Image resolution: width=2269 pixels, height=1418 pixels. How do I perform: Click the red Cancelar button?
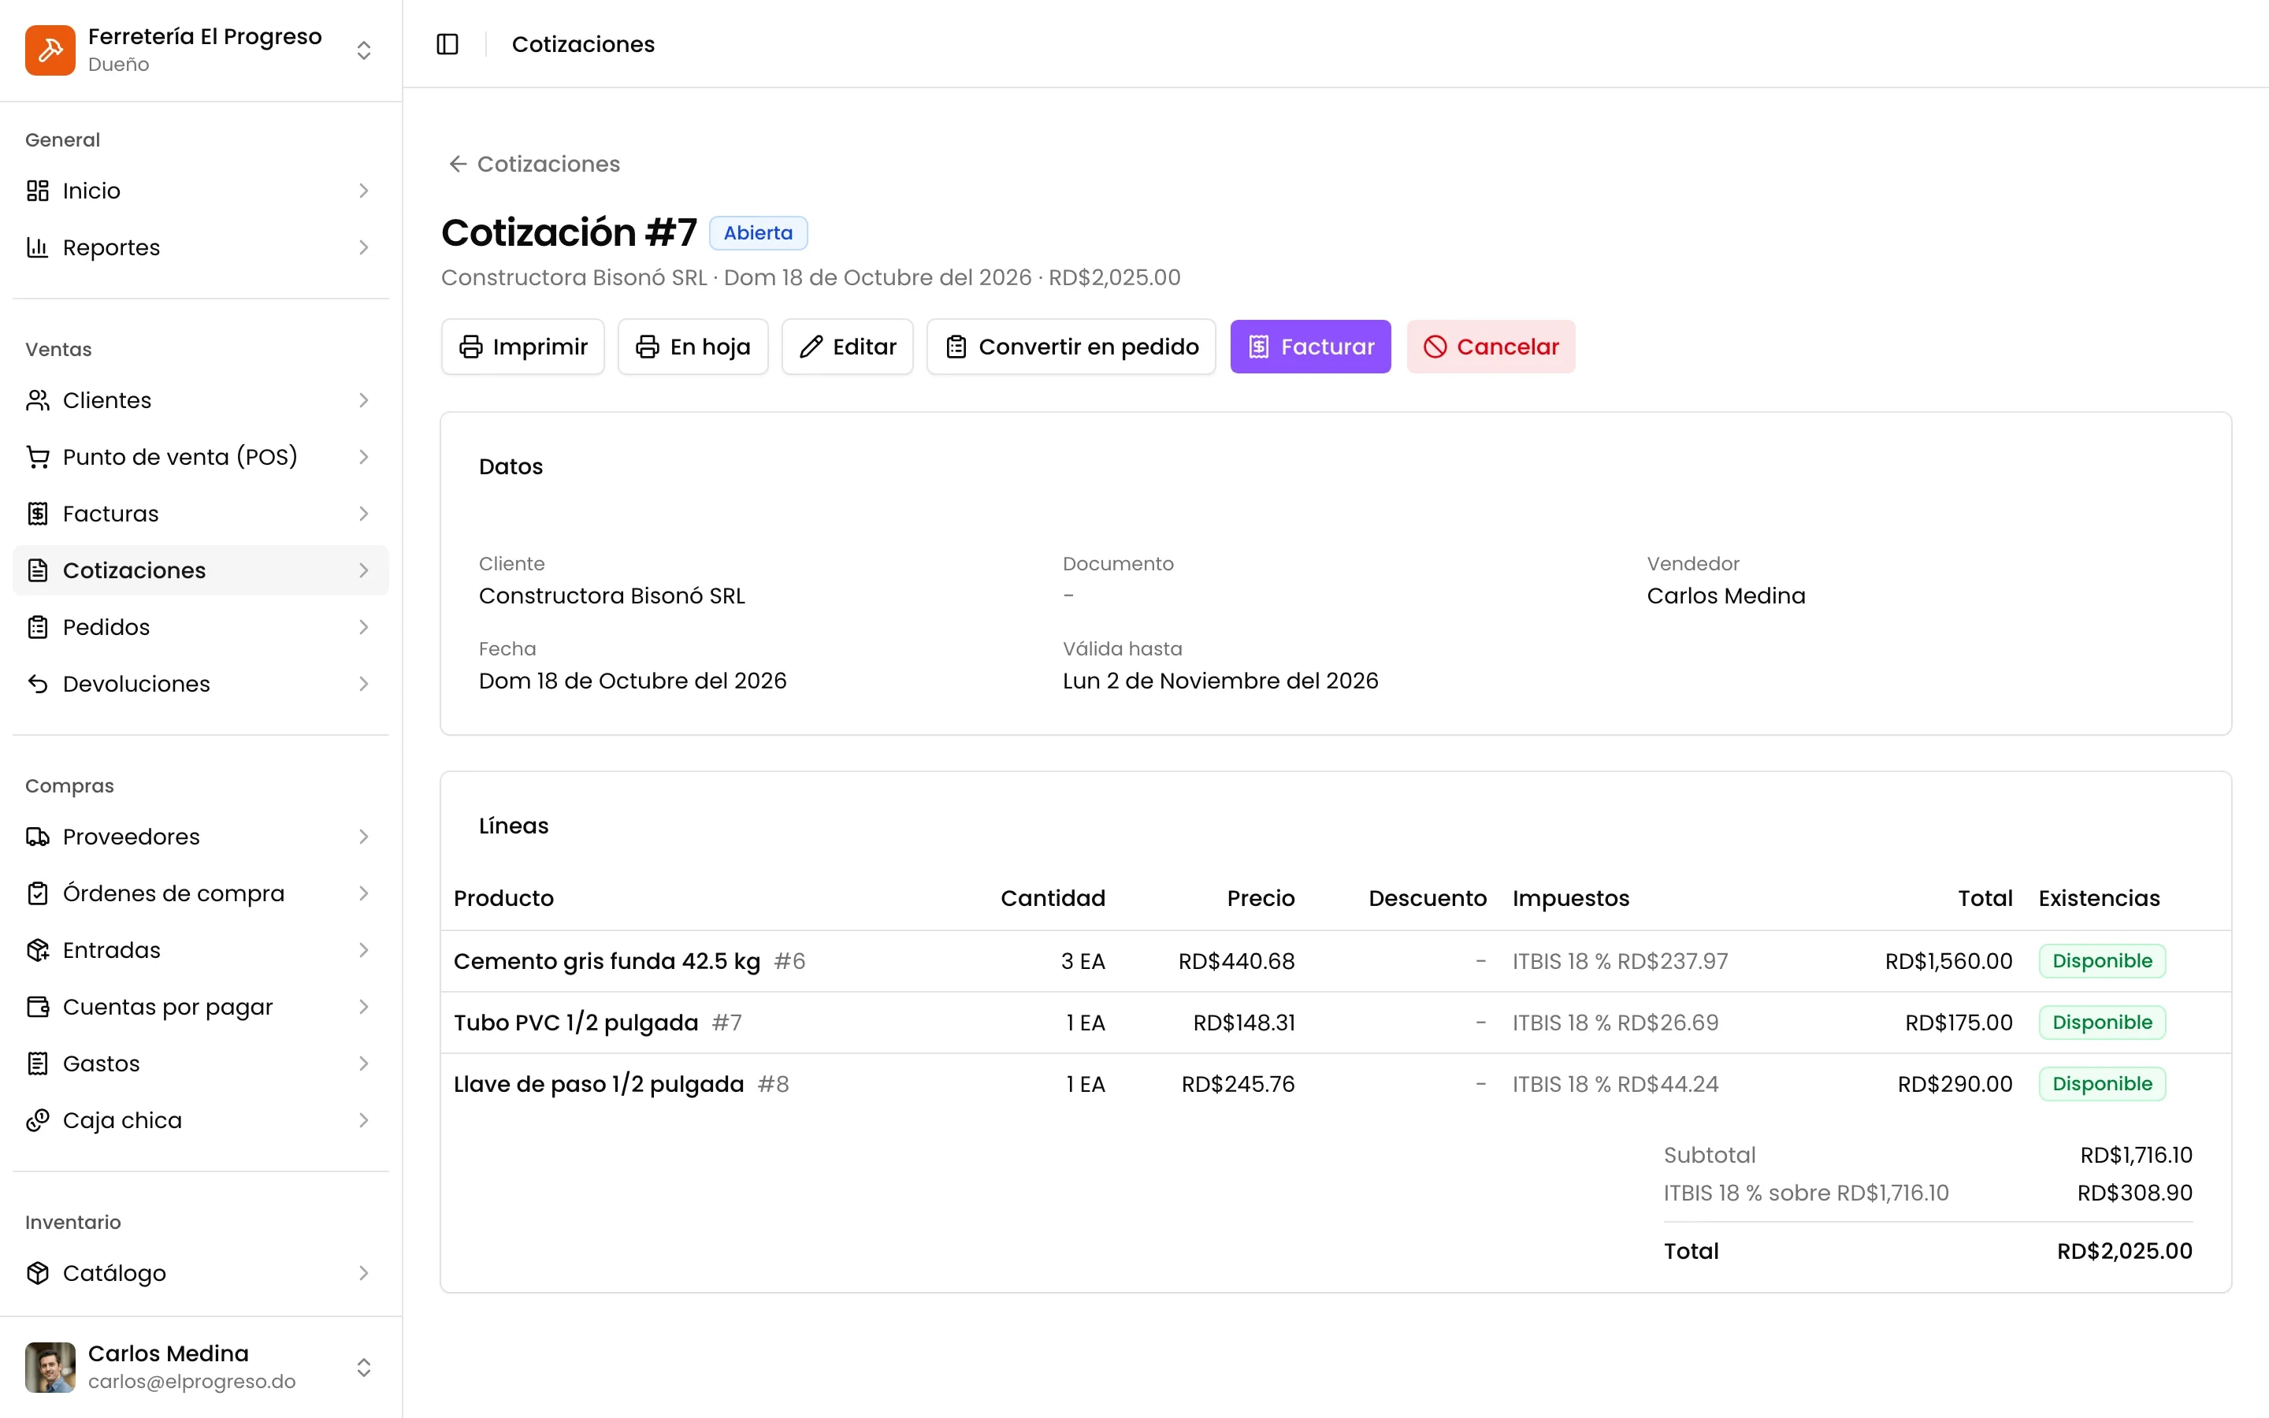pyautogui.click(x=1491, y=347)
